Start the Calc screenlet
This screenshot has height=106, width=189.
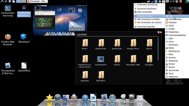[177, 16]
